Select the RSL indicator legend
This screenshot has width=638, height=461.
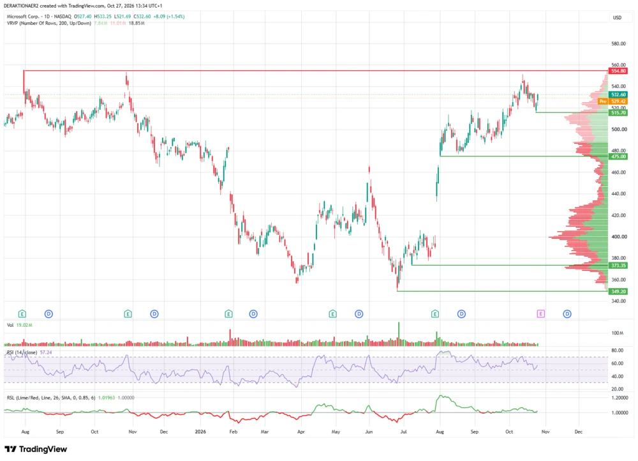tap(51, 398)
